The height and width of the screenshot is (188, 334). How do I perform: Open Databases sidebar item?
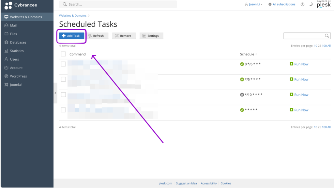[x=27, y=42]
